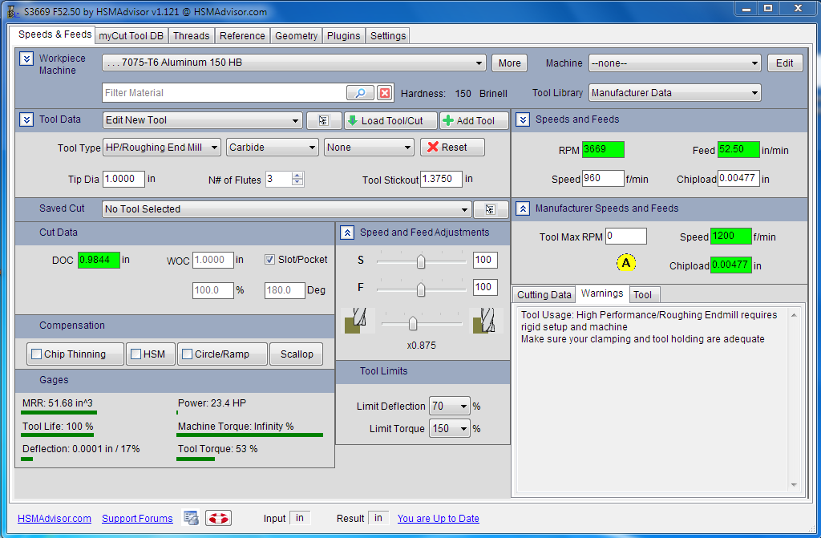Viewport: 821px width, 538px height.
Task: Click the Load Tool/Cut button
Action: [390, 120]
